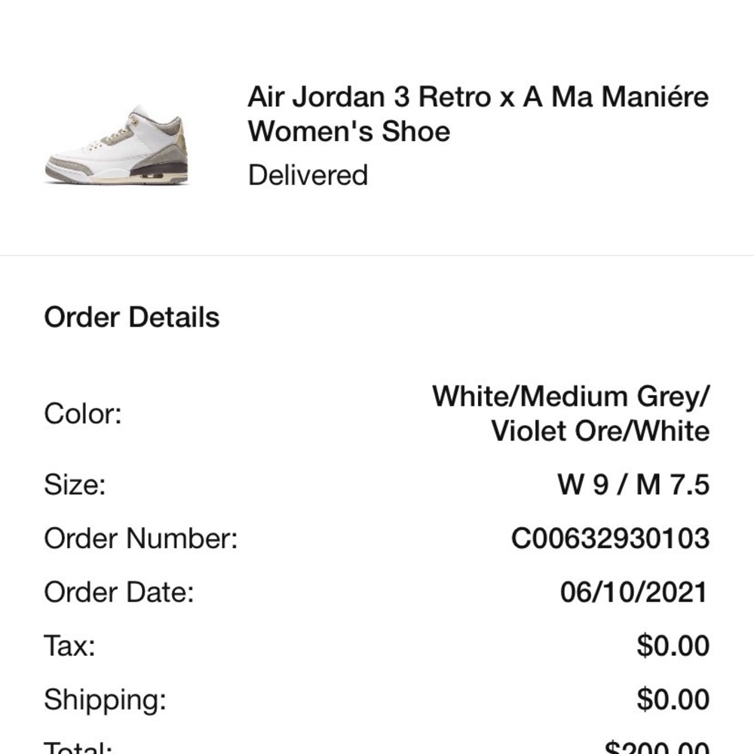Tap the Delivered status text
Image resolution: width=754 pixels, height=754 pixels.
click(308, 175)
